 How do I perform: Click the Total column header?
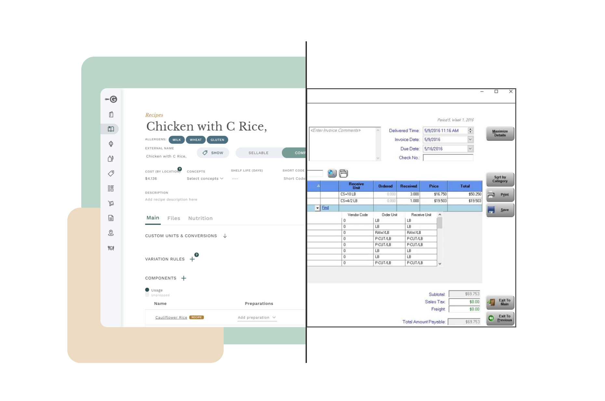click(x=465, y=186)
